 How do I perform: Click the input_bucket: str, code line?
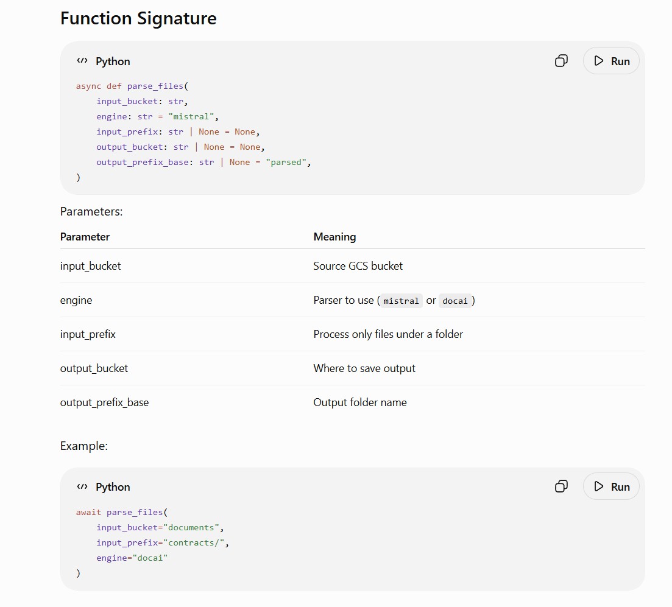(x=142, y=102)
